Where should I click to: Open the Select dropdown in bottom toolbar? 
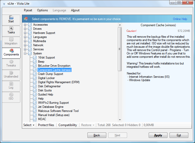click(29, 125)
